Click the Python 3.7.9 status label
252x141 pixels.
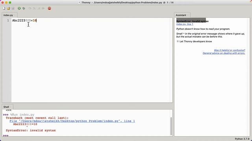(242, 139)
